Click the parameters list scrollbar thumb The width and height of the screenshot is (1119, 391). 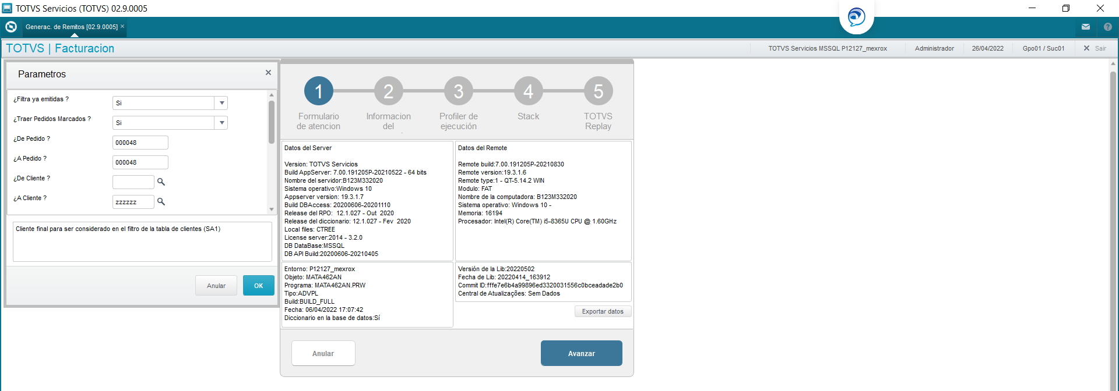point(272,122)
